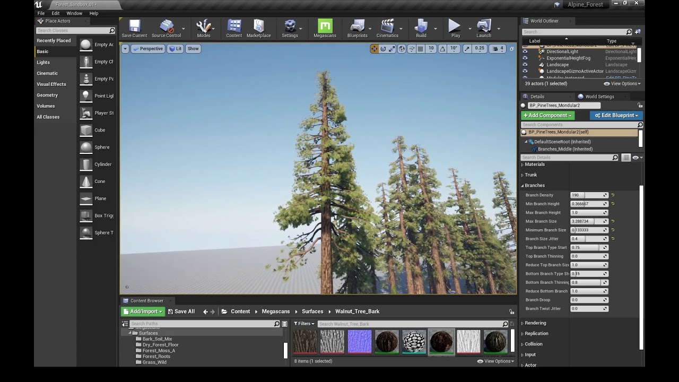Open grid snap size 10 dropdown

pos(431,49)
